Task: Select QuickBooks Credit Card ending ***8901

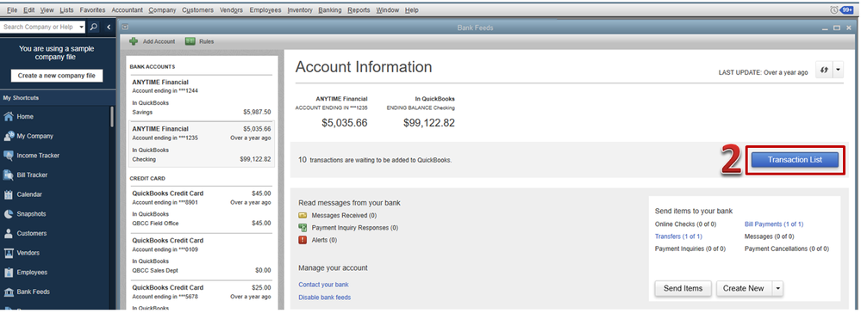Action: (201, 208)
